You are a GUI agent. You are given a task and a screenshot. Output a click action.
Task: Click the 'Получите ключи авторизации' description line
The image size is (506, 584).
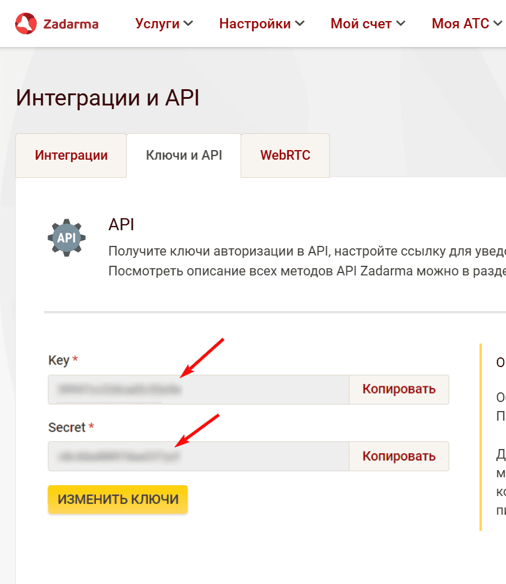307,251
